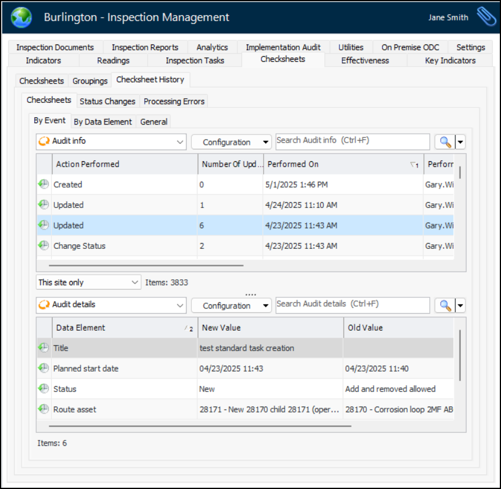Click the Audit info search magnifier icon
501x489 pixels.
click(445, 141)
